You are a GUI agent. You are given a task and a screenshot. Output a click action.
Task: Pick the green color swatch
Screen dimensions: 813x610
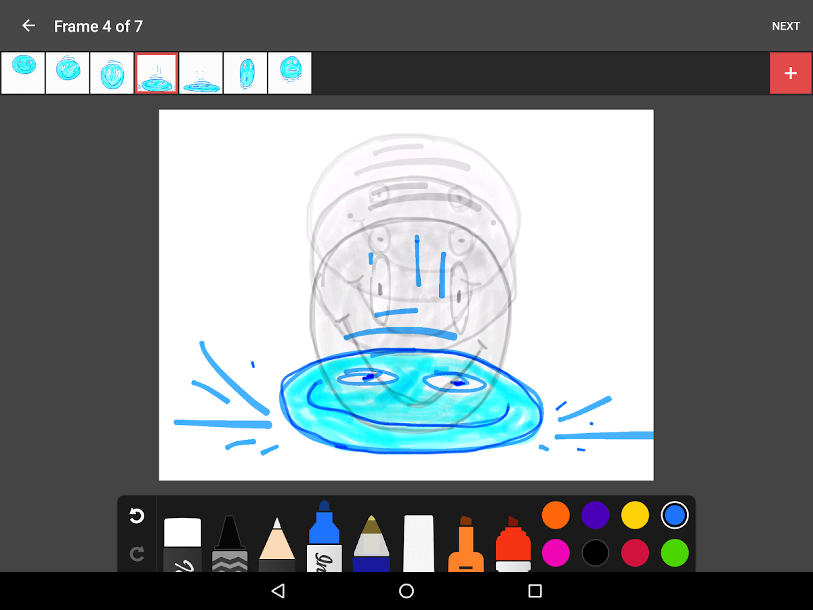(x=675, y=553)
